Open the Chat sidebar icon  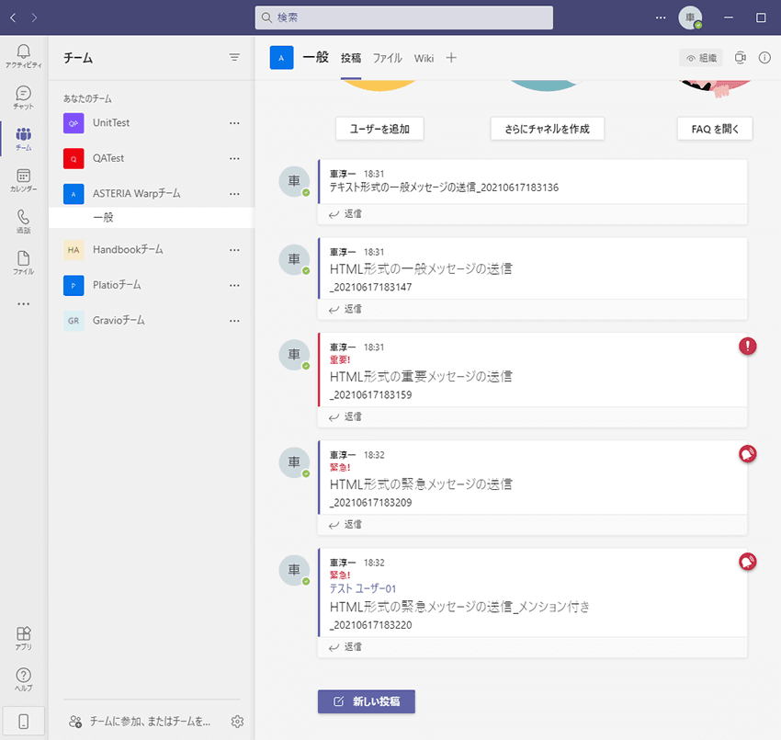coord(23,97)
